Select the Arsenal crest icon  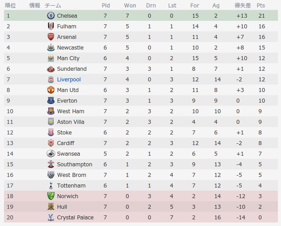pos(51,37)
